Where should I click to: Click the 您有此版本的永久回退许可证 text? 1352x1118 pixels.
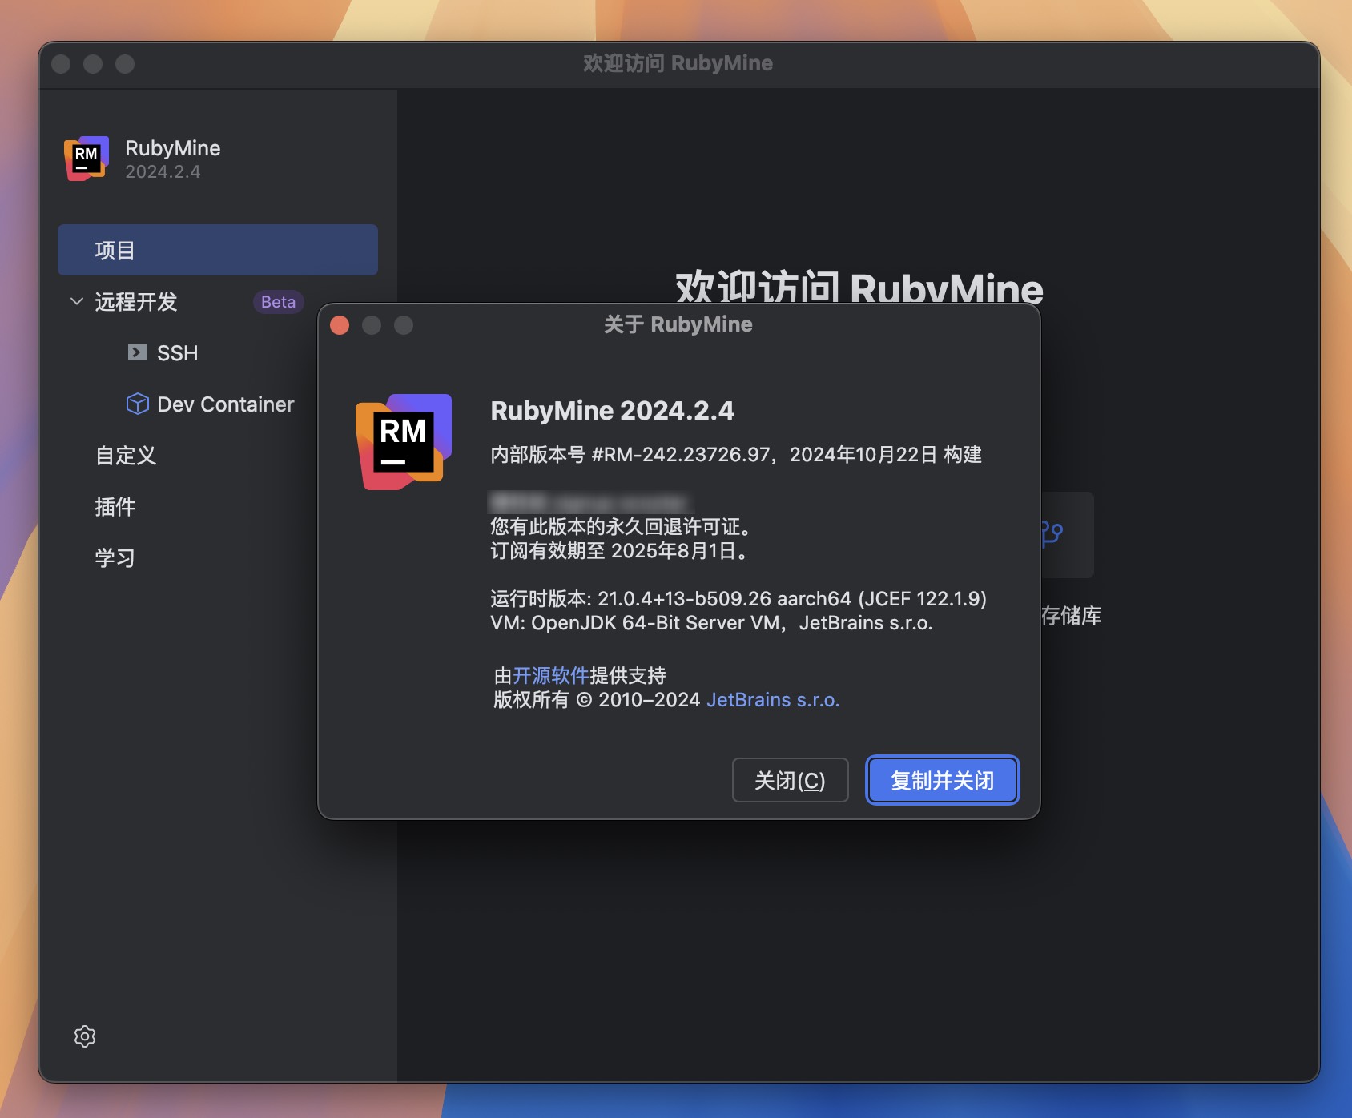(x=621, y=527)
